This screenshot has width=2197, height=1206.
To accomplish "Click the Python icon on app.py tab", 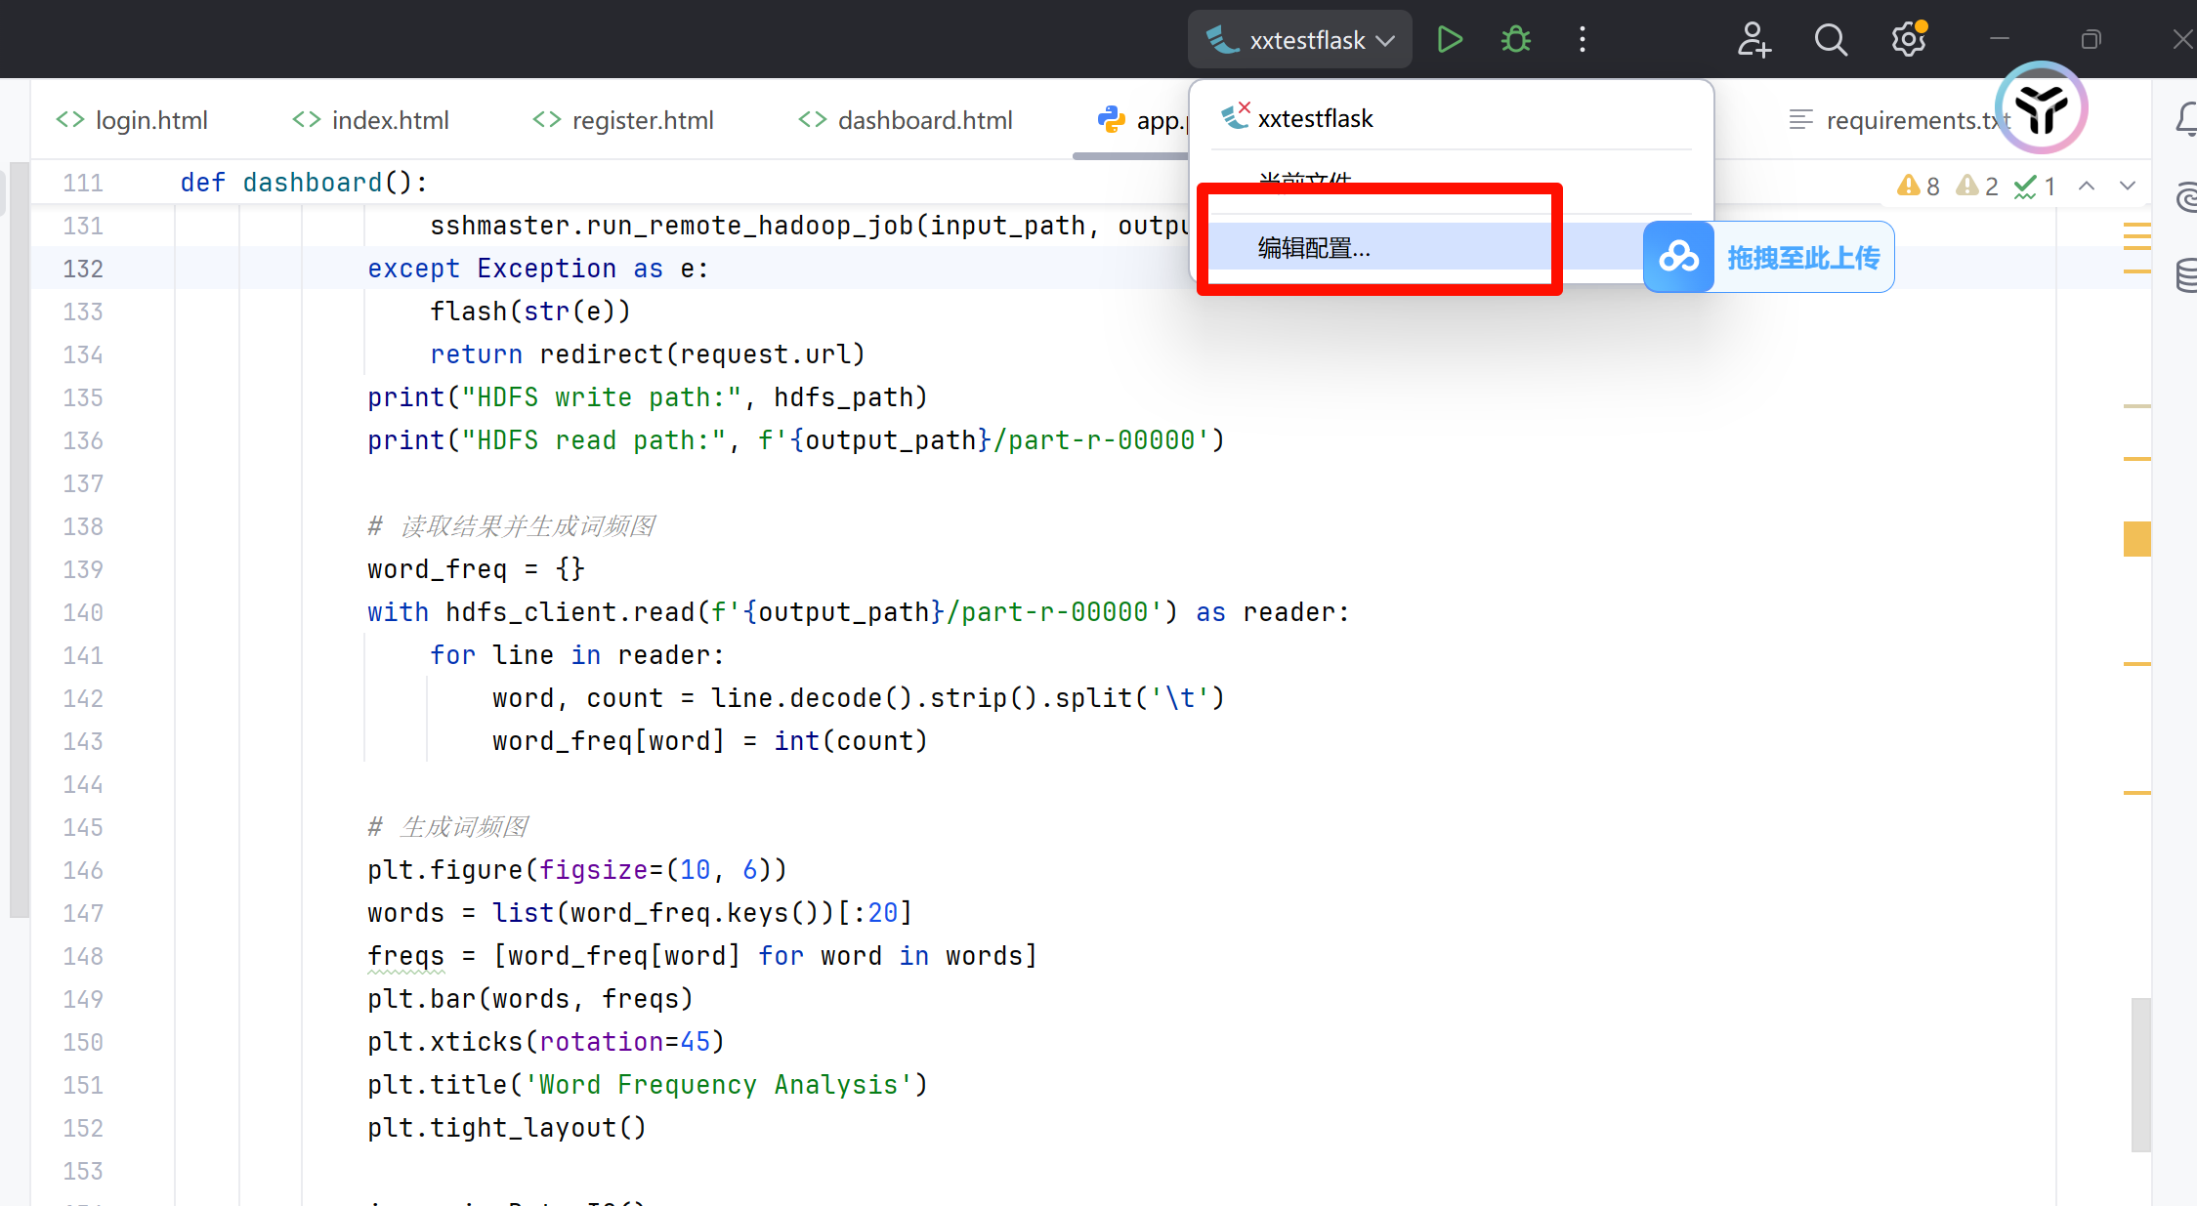I will click(x=1111, y=119).
